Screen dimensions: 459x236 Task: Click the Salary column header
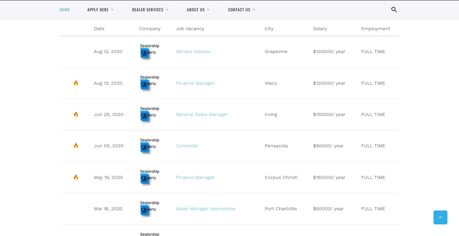click(x=320, y=29)
